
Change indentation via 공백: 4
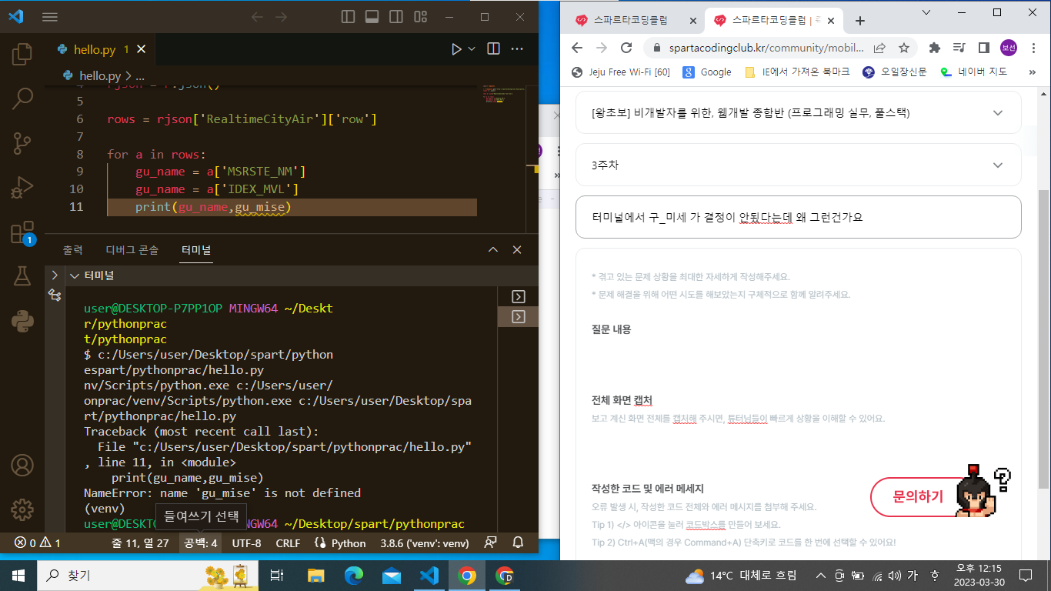pos(200,543)
